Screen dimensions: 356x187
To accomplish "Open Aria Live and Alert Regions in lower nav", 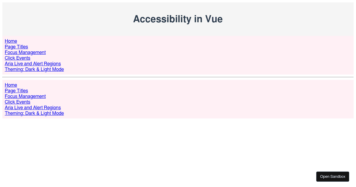I will (33, 107).
